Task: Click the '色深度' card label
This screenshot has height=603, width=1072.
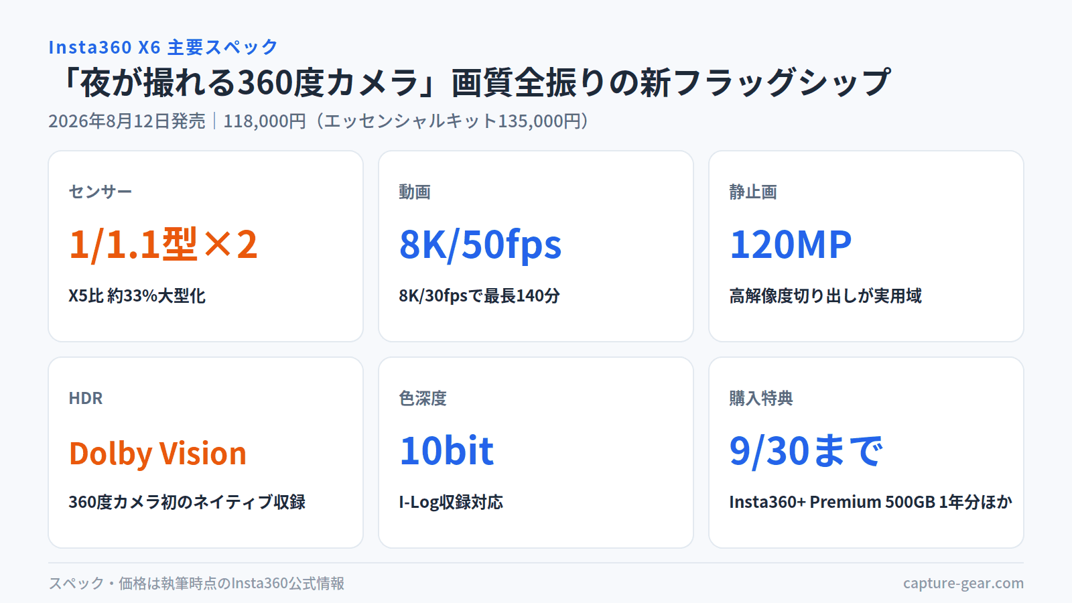Action: 423,398
